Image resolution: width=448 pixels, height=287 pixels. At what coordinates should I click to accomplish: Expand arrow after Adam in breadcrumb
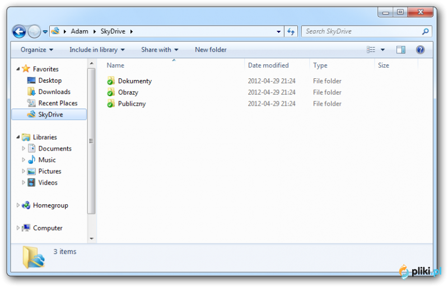94,31
